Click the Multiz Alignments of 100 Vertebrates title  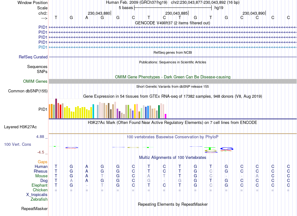click(173, 158)
